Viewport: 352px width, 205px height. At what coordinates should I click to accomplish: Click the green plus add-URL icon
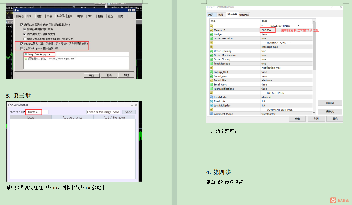26,58
